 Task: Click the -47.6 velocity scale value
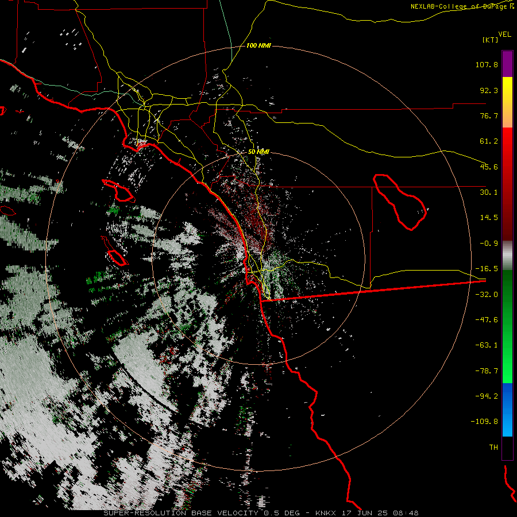(x=487, y=320)
